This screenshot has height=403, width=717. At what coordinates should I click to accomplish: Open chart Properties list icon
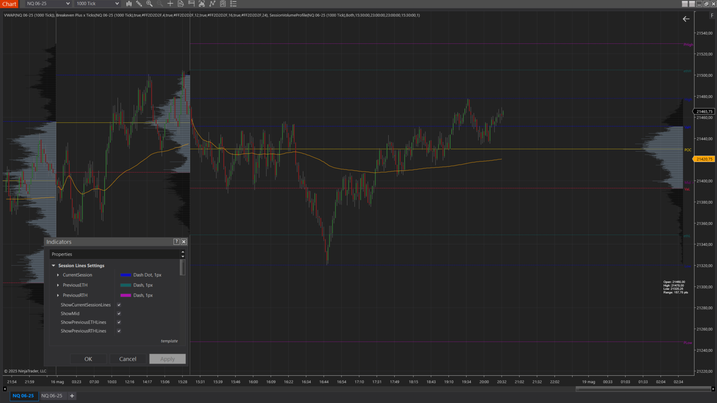tap(233, 3)
